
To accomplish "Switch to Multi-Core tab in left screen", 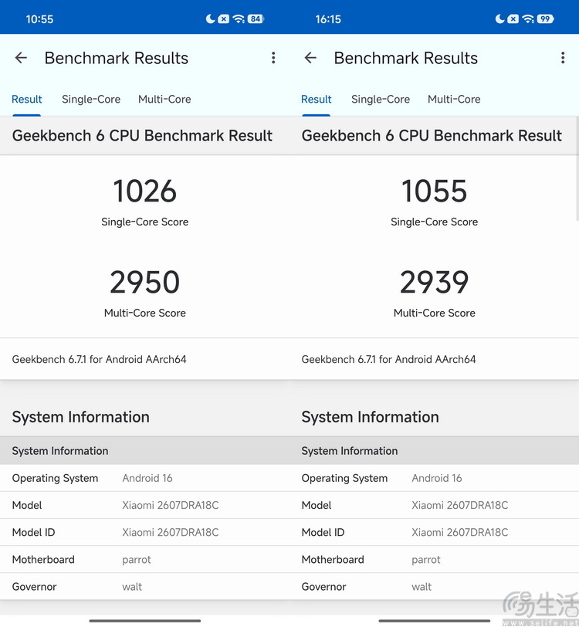I will (164, 99).
